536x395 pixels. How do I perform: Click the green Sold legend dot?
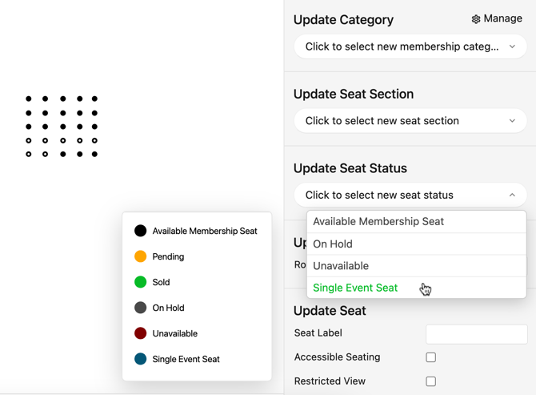click(141, 282)
